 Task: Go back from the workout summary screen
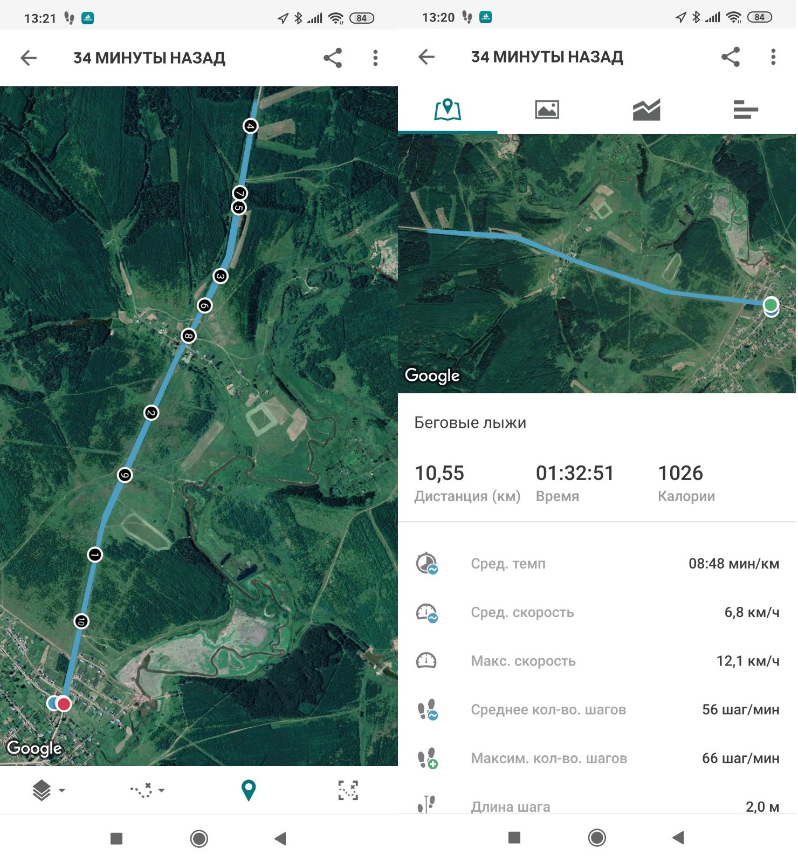427,57
